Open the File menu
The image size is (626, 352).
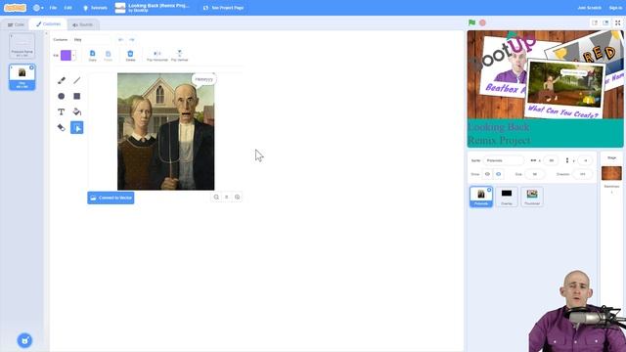click(53, 8)
